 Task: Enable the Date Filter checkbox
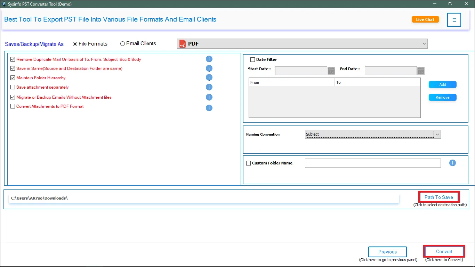click(x=253, y=59)
